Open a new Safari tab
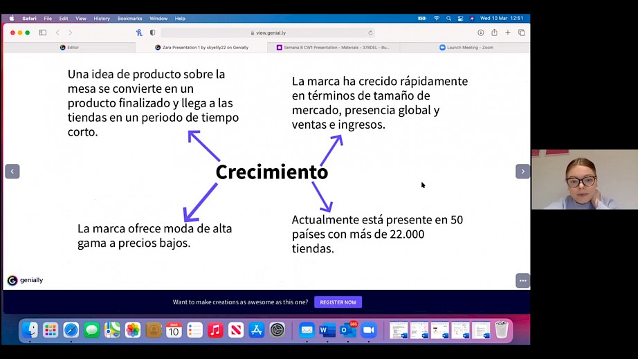Screen dimensions: 638x359 [508, 33]
